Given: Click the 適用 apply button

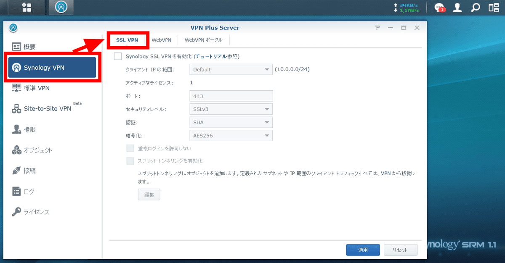Looking at the screenshot, I should 363,250.
